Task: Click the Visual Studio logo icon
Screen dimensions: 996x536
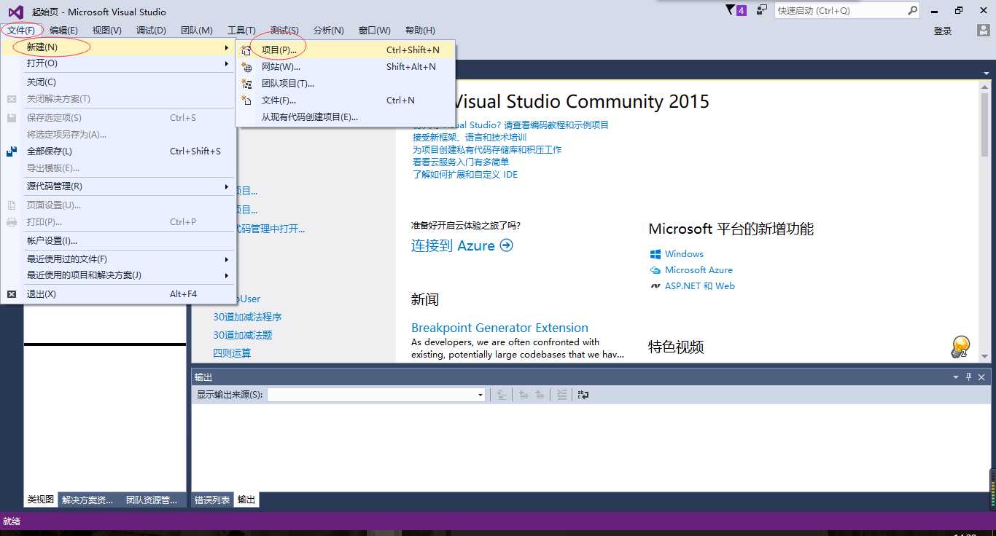Action: [x=15, y=12]
